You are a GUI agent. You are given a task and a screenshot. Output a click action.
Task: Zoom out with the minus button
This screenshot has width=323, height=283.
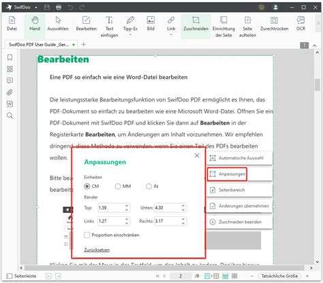click(x=252, y=276)
